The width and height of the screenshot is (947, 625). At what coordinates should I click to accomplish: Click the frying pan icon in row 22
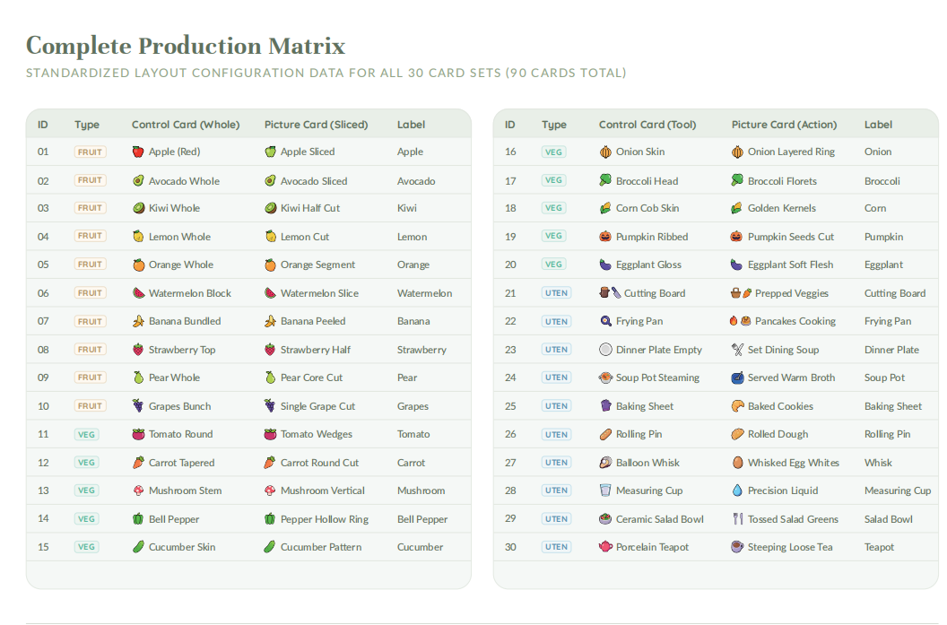[605, 321]
